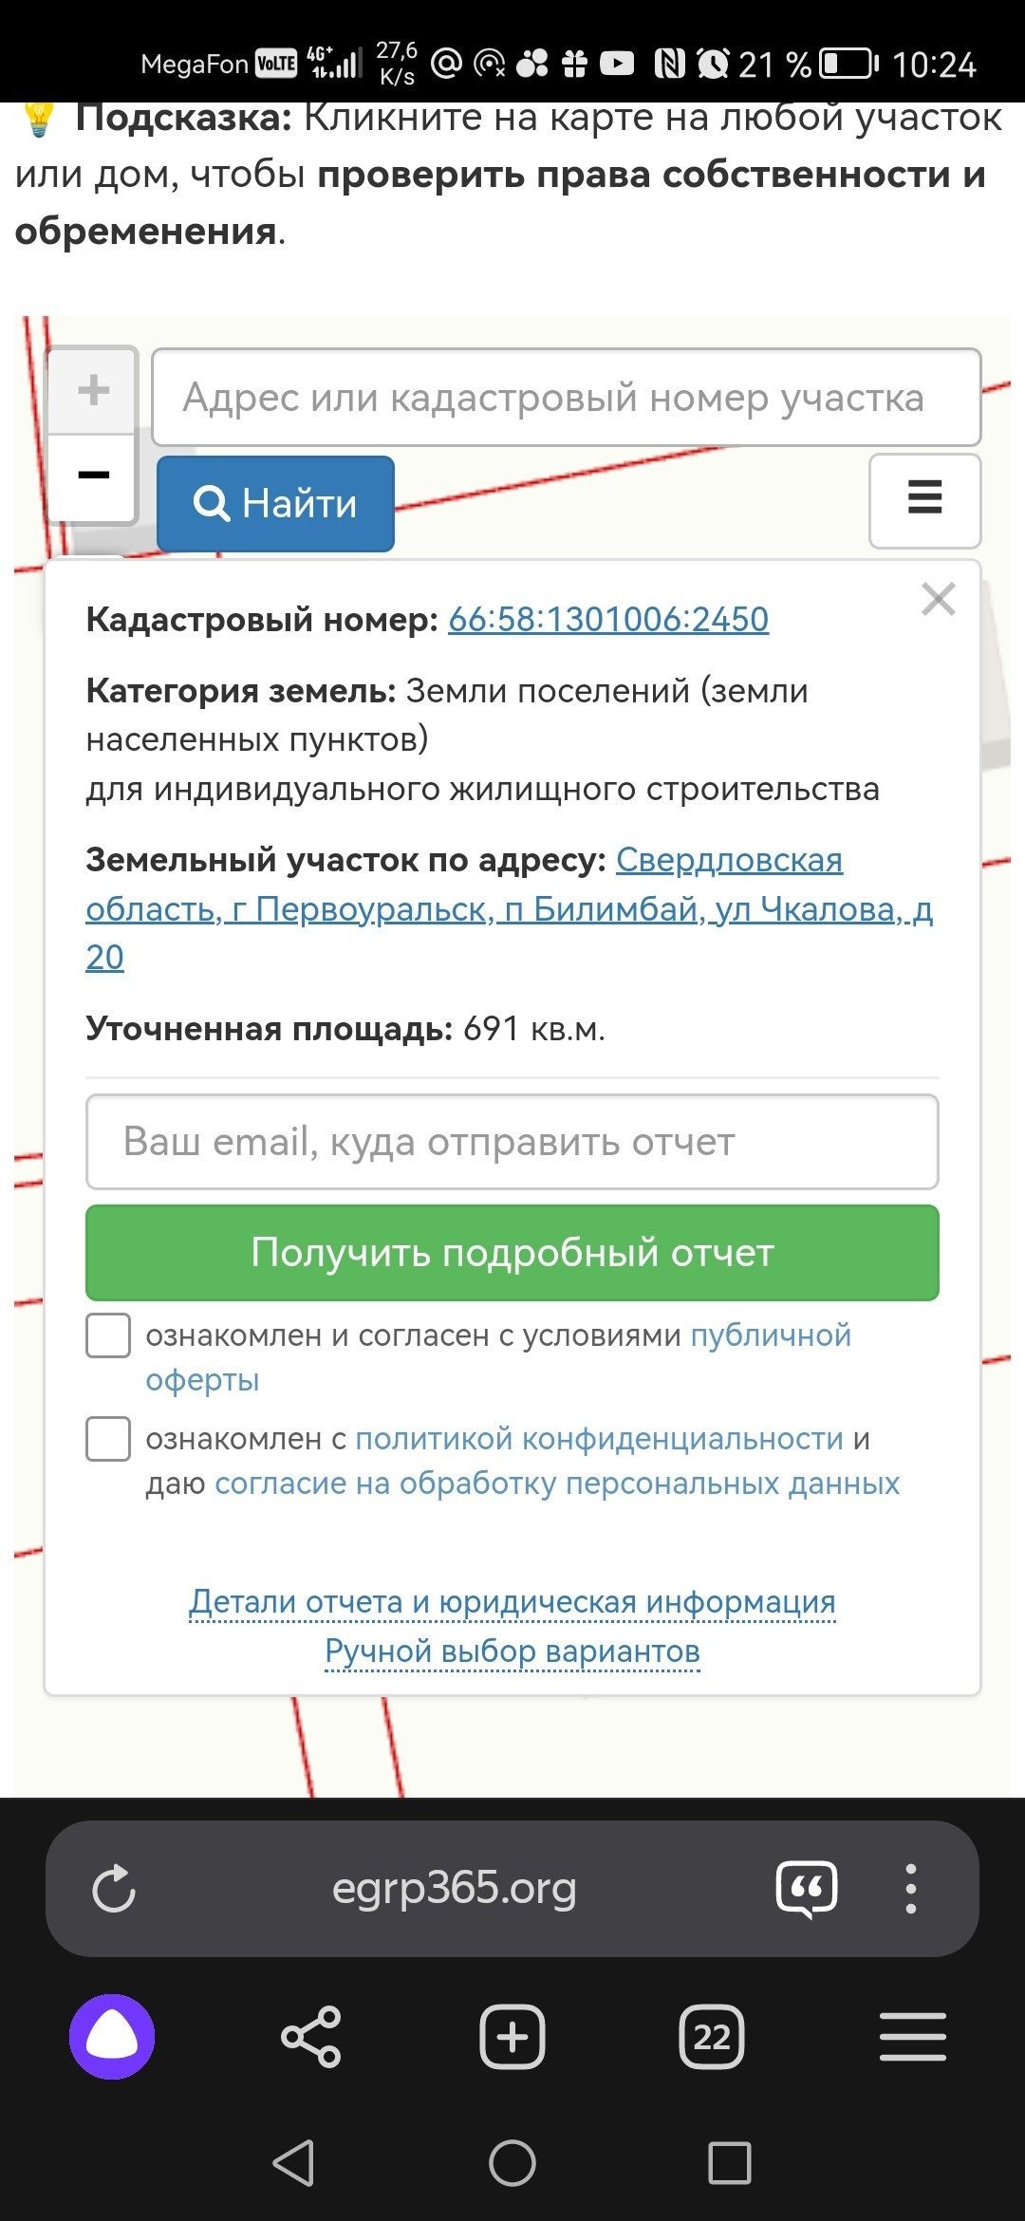Focus the address or cadastral number field

567,398
